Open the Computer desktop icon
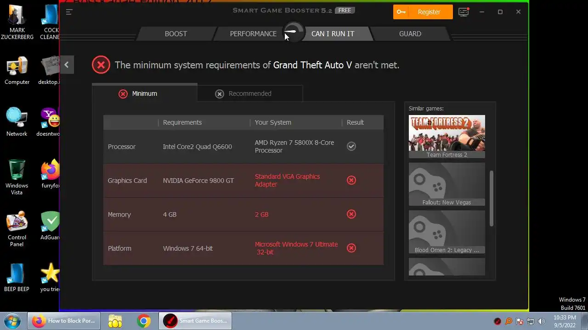This screenshot has width=588, height=330. (x=17, y=71)
